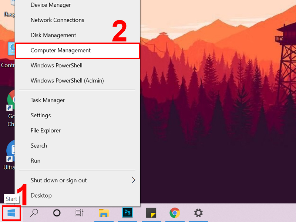The width and height of the screenshot is (296, 222).
Task: Open File Explorer from the taskbar
Action: 104,213
